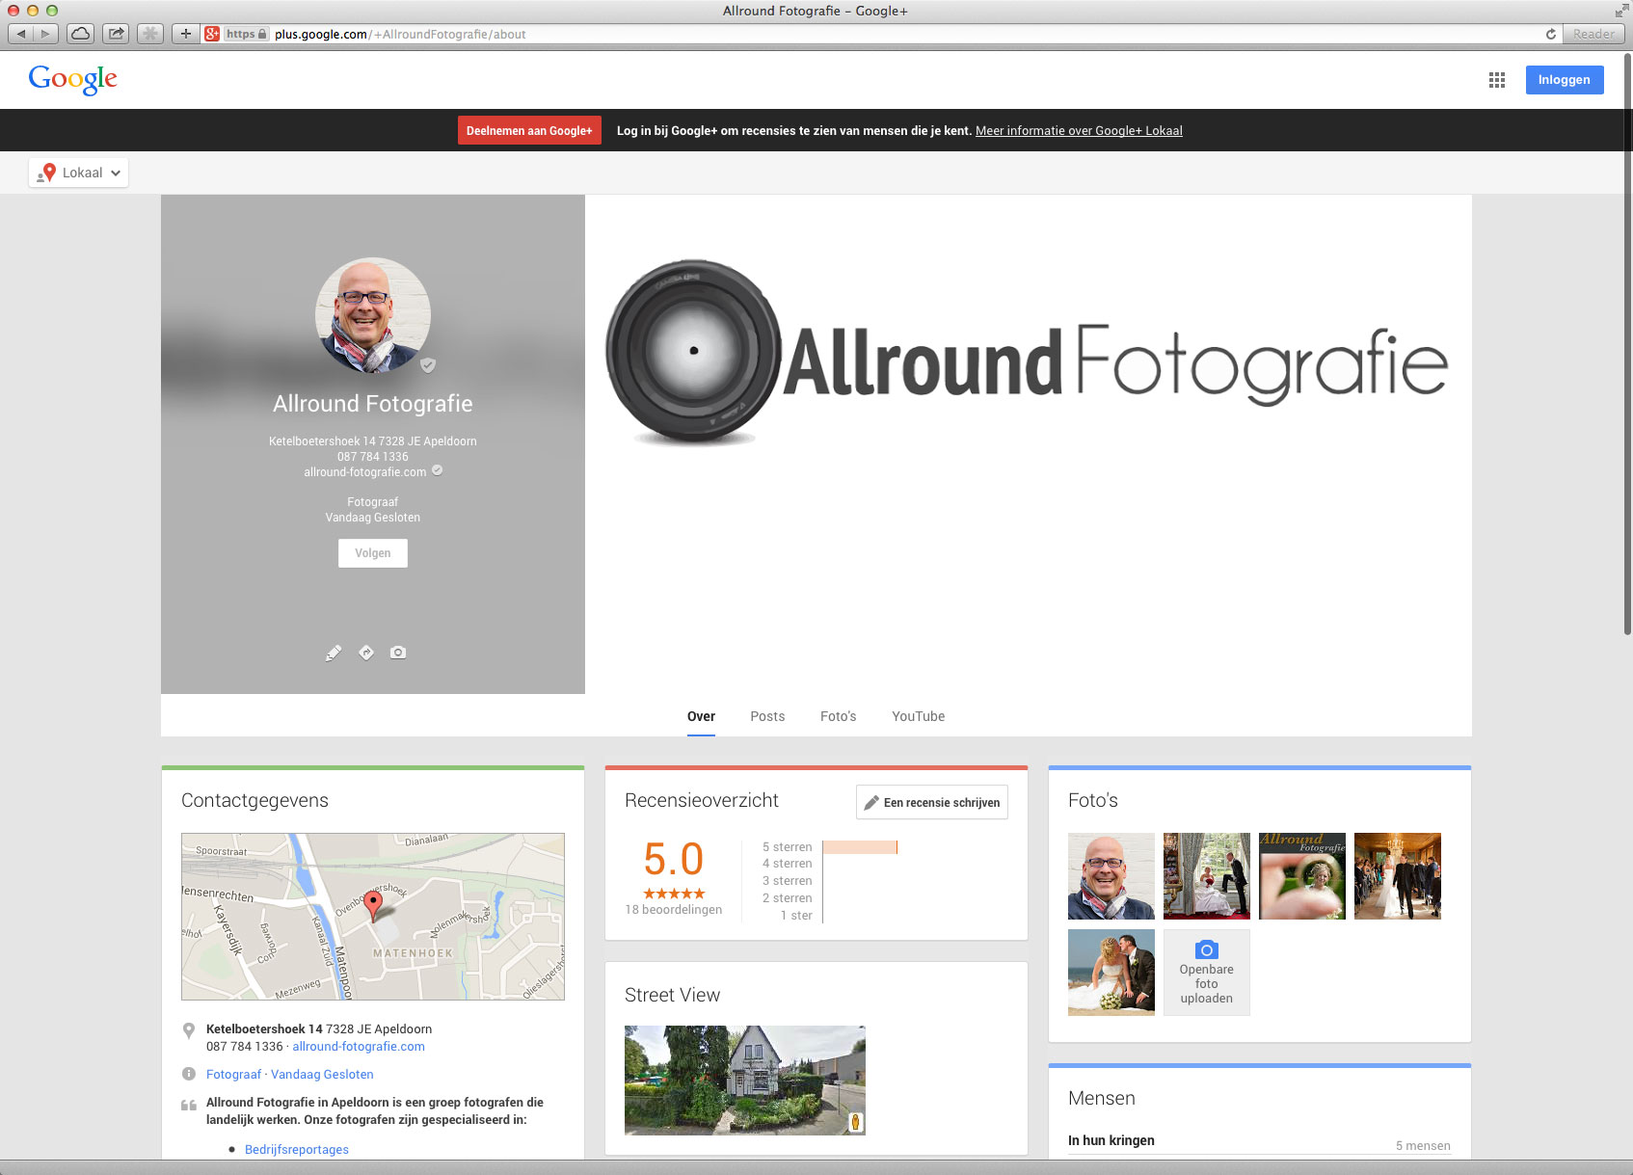Open iCloud tabs in Safari toolbar

pyautogui.click(x=81, y=34)
